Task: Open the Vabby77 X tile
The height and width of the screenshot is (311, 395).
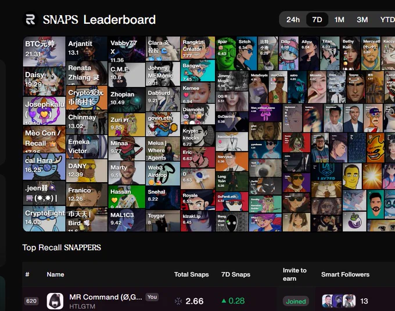Action: coord(127,49)
